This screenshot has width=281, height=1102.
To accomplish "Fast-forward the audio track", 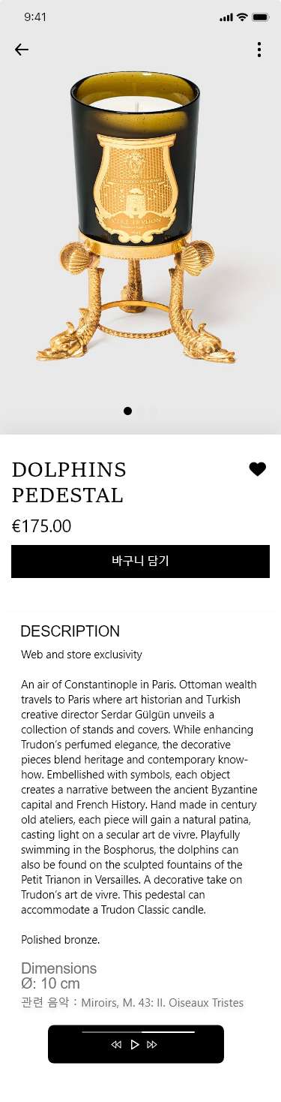I will click(x=152, y=1044).
